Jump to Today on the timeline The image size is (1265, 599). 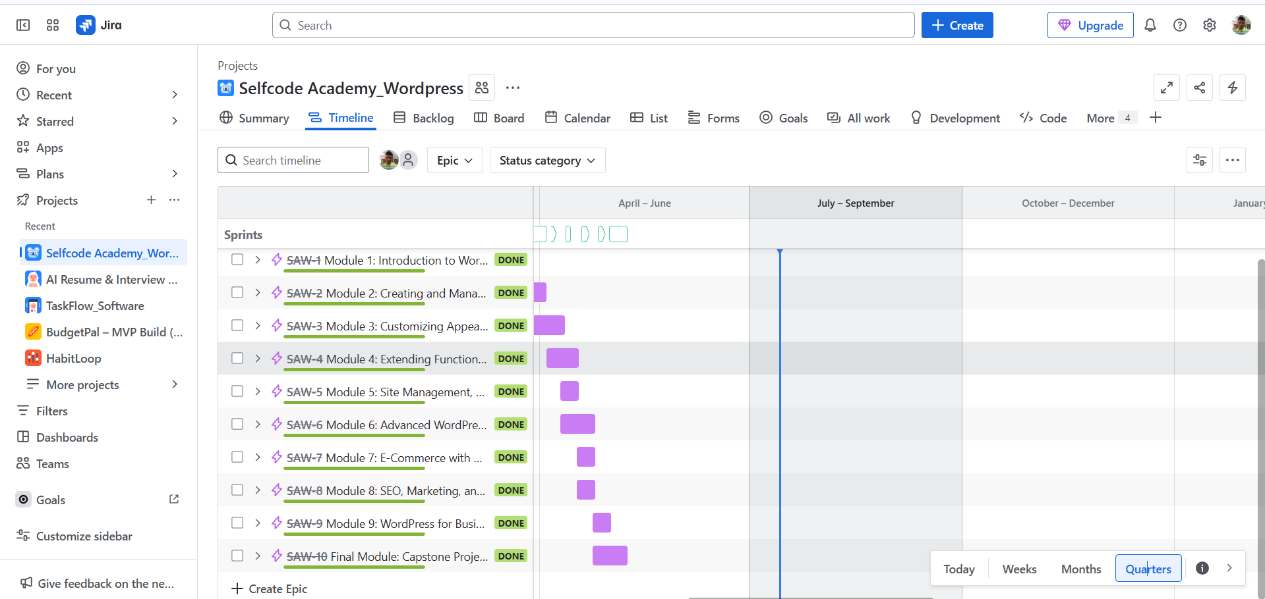pos(959,569)
